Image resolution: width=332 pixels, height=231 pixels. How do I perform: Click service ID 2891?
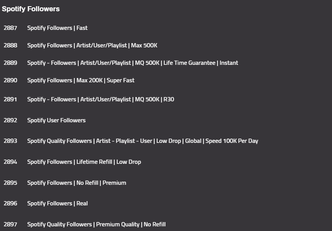[10, 99]
